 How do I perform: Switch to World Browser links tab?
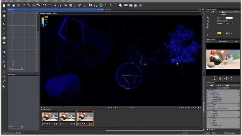coord(236,85)
